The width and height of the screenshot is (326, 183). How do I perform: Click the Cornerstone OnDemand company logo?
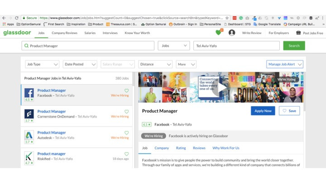coord(29,114)
